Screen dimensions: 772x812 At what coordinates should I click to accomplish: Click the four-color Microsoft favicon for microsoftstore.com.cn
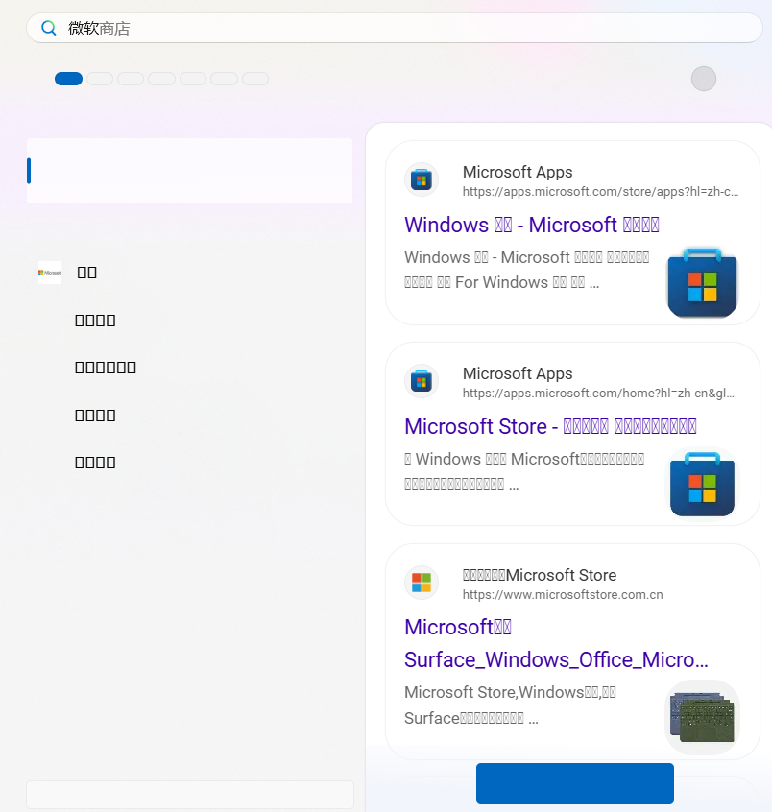click(422, 583)
